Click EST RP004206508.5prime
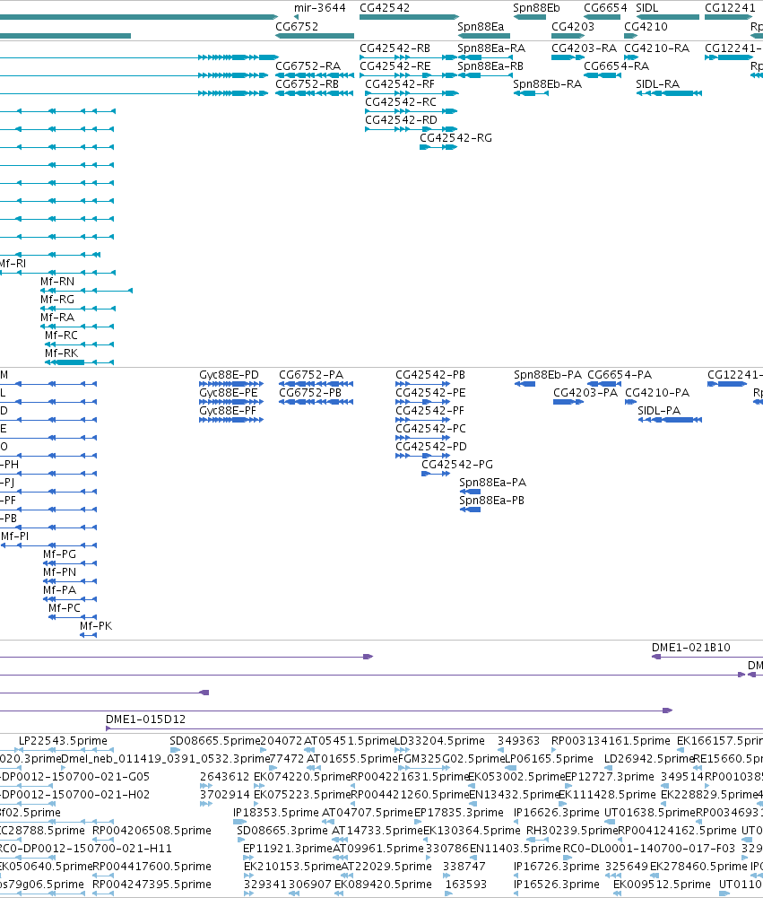The width and height of the screenshot is (763, 898). [152, 831]
